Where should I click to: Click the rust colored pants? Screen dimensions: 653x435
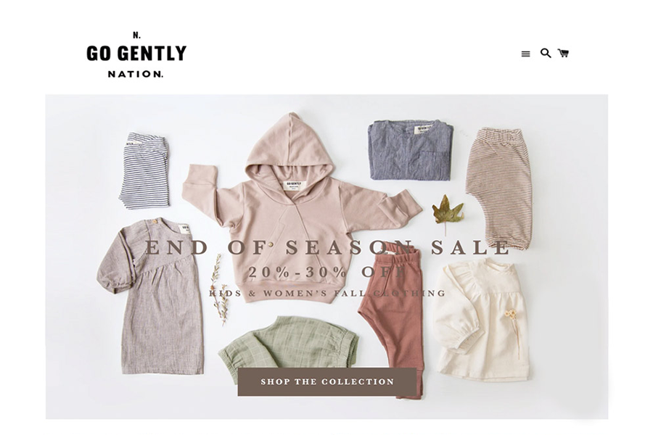[392, 320]
